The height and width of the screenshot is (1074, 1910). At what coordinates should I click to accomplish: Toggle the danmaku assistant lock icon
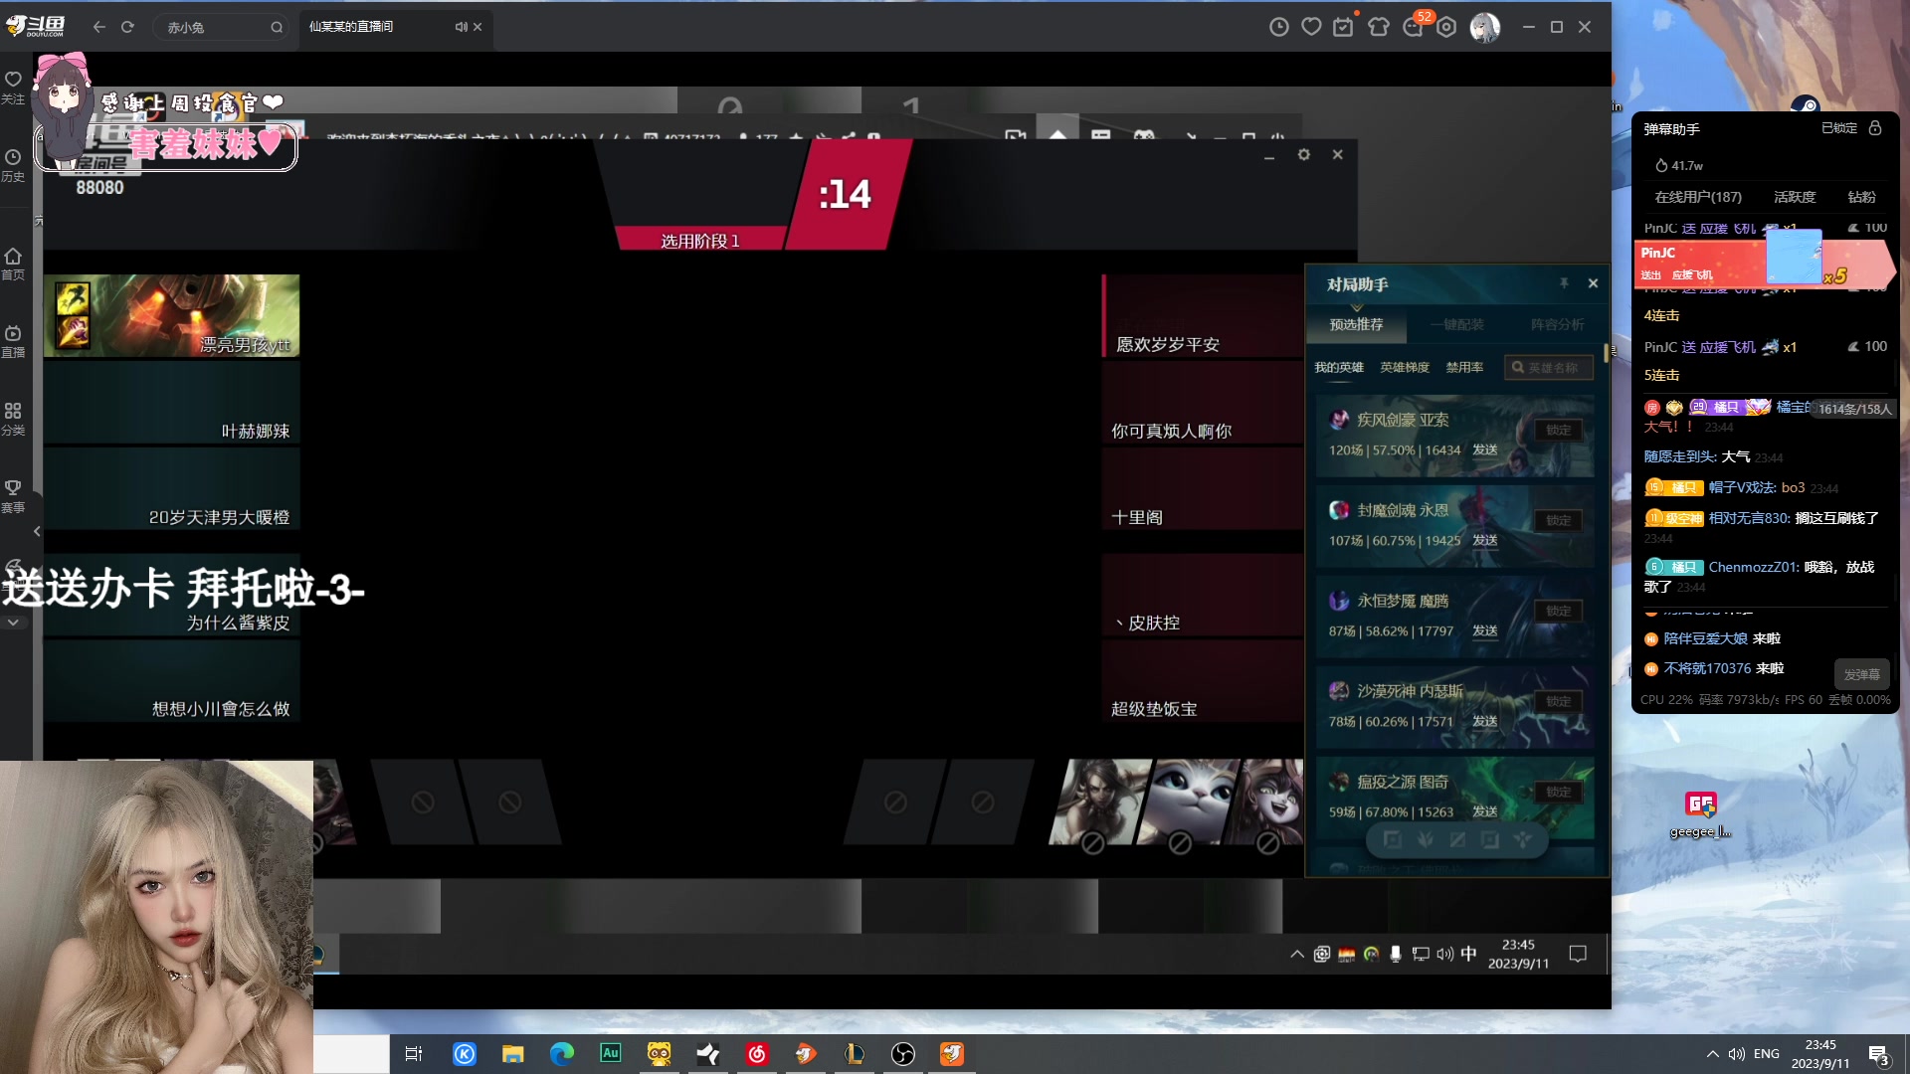[x=1875, y=128]
